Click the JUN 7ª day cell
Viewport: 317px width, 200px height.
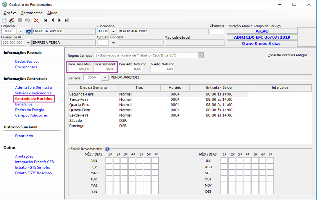click(155, 191)
